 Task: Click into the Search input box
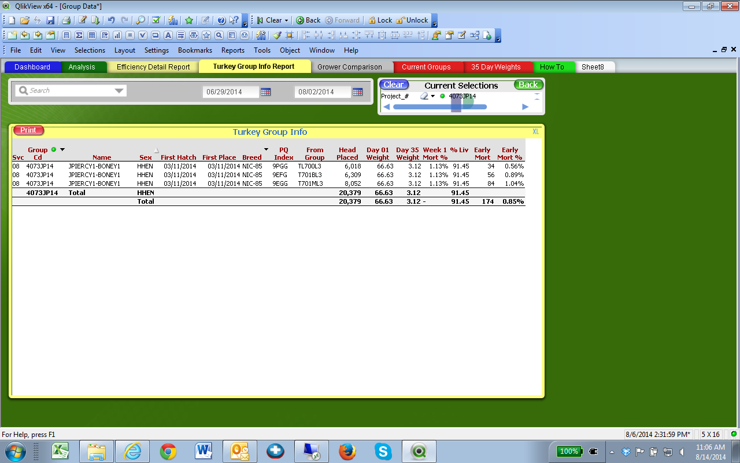tap(71, 91)
